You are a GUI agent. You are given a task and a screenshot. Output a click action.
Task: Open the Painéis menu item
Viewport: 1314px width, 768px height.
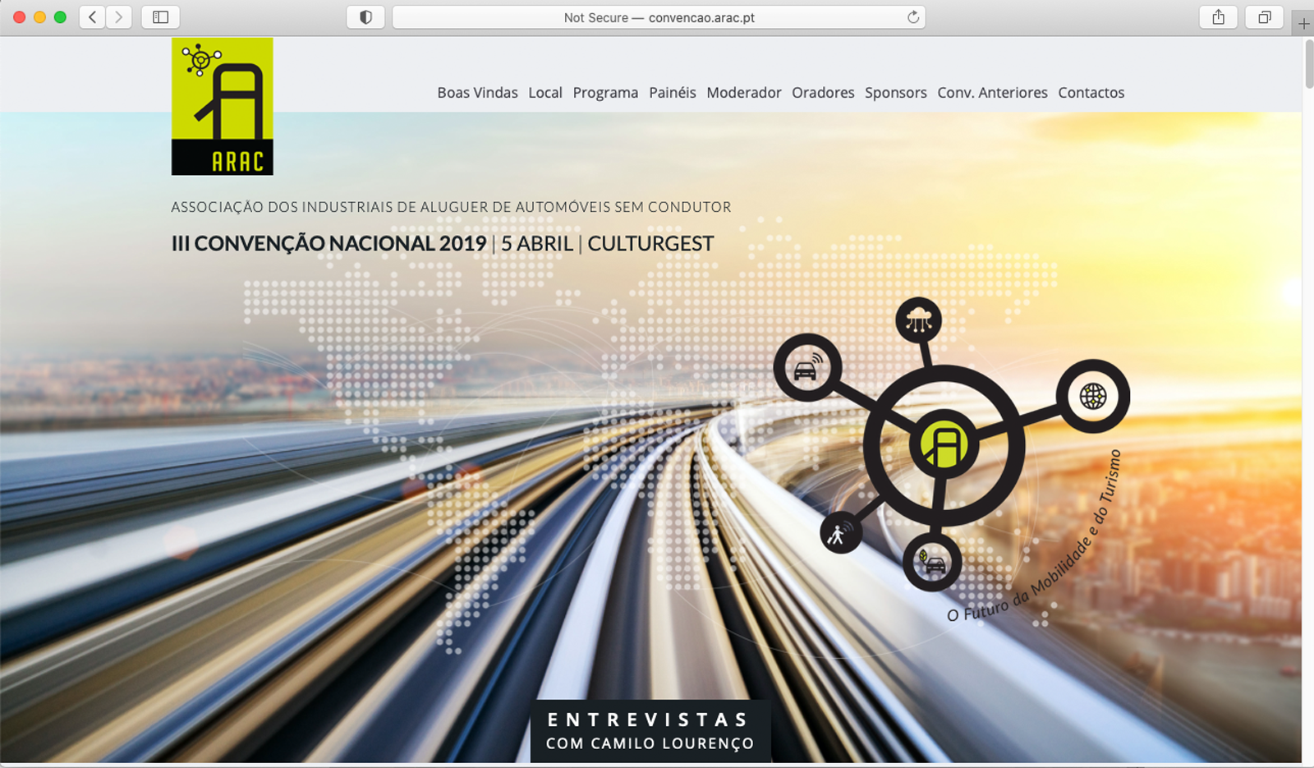[x=673, y=93]
